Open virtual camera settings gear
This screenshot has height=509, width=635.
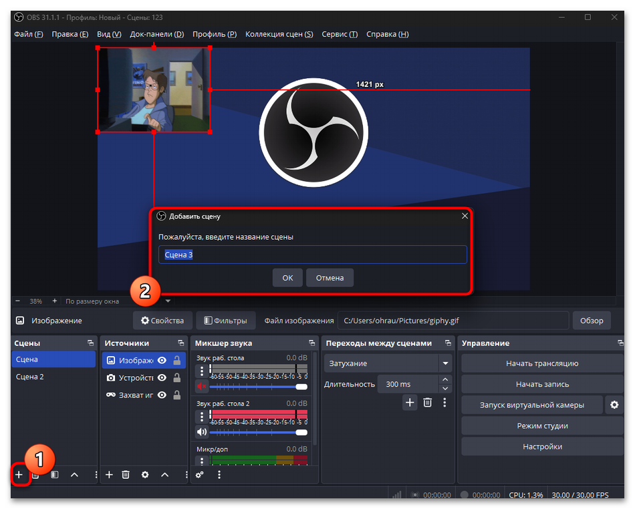point(614,405)
